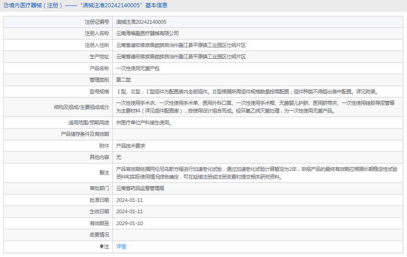Screen dimensions: 407x257
Task: Open the 详情 link
Action: coord(121,247)
